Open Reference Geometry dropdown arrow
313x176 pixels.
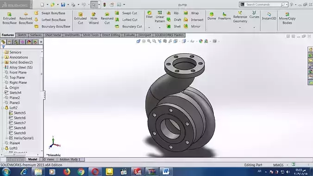pyautogui.click(x=240, y=27)
